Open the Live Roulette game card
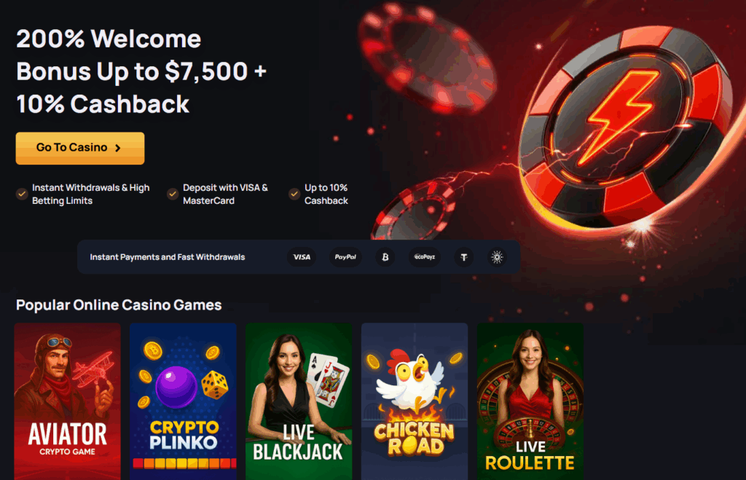Screen dimensions: 746x480 click(530, 401)
